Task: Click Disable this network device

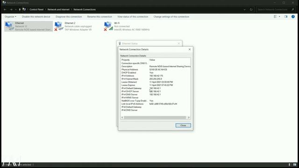Action: tap(36, 17)
